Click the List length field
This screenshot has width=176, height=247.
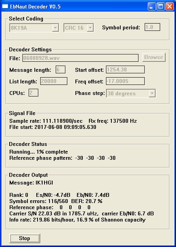(54, 81)
